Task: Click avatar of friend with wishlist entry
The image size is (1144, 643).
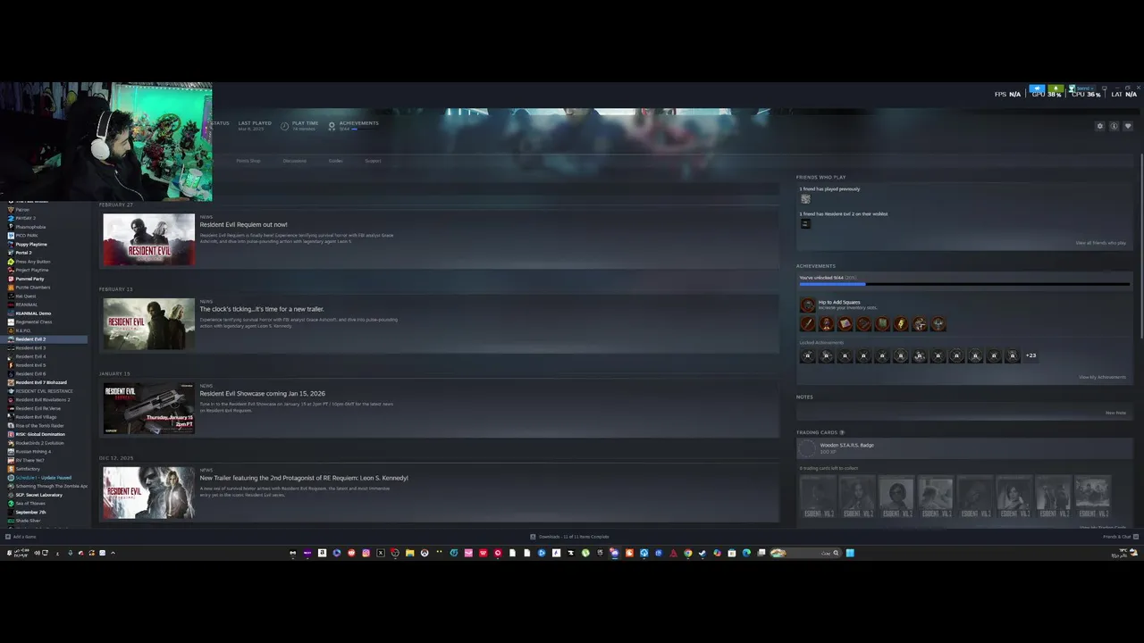Action: pyautogui.click(x=805, y=223)
